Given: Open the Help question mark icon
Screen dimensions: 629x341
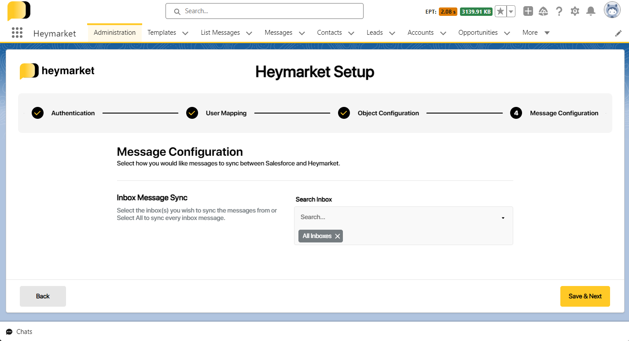Looking at the screenshot, I should tap(559, 11).
